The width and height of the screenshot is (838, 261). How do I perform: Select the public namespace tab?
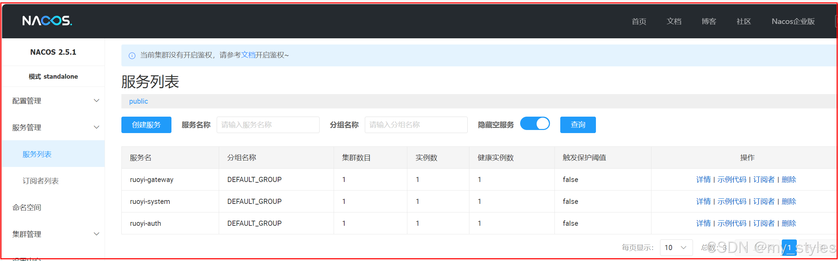(x=139, y=101)
